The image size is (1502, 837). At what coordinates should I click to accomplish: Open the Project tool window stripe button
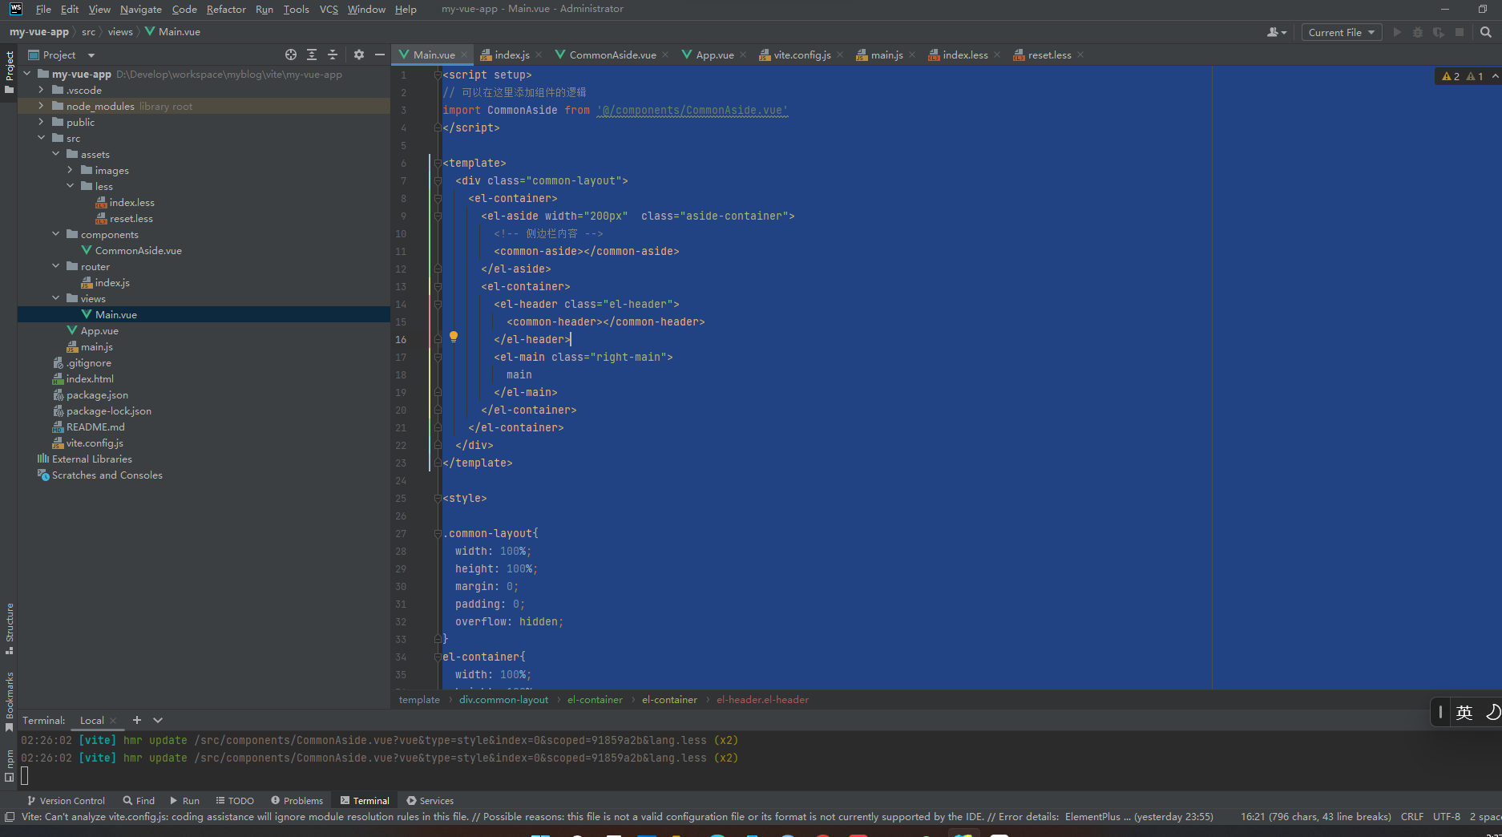[9, 72]
